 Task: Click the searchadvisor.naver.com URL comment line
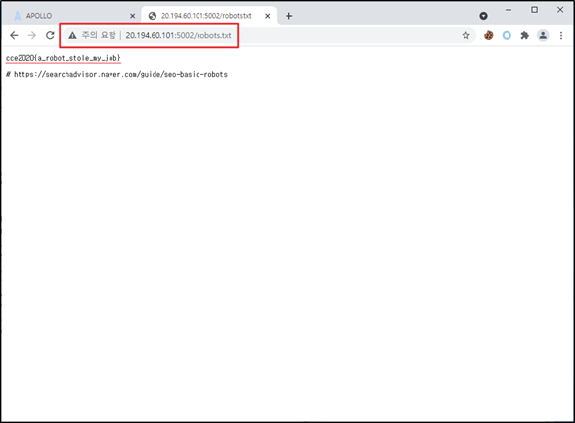pos(116,74)
